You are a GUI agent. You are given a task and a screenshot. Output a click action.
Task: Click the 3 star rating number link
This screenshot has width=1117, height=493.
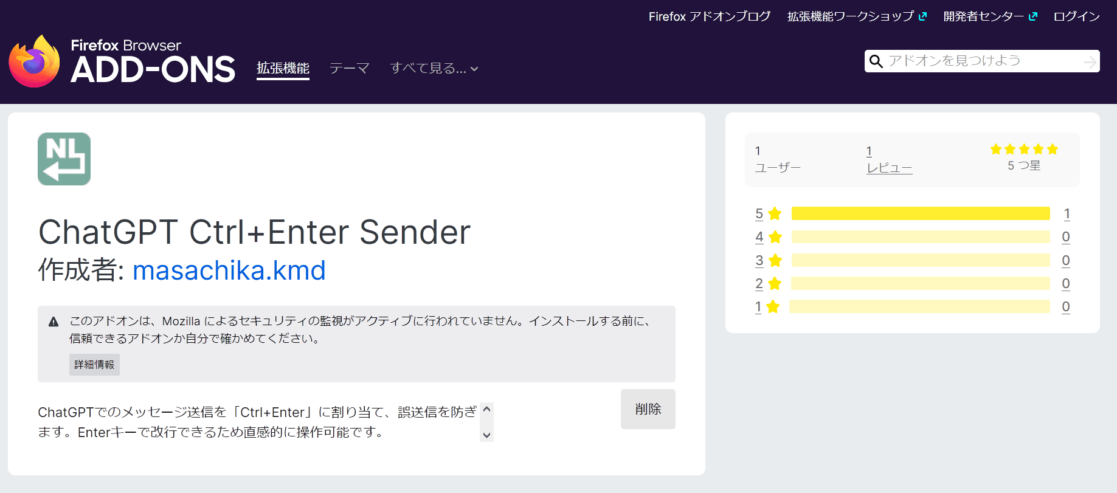coord(759,261)
